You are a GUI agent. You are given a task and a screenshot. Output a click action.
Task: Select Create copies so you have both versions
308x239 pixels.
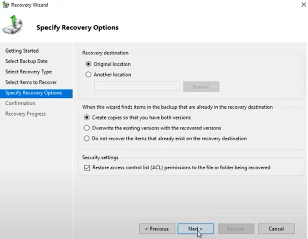[87, 118]
